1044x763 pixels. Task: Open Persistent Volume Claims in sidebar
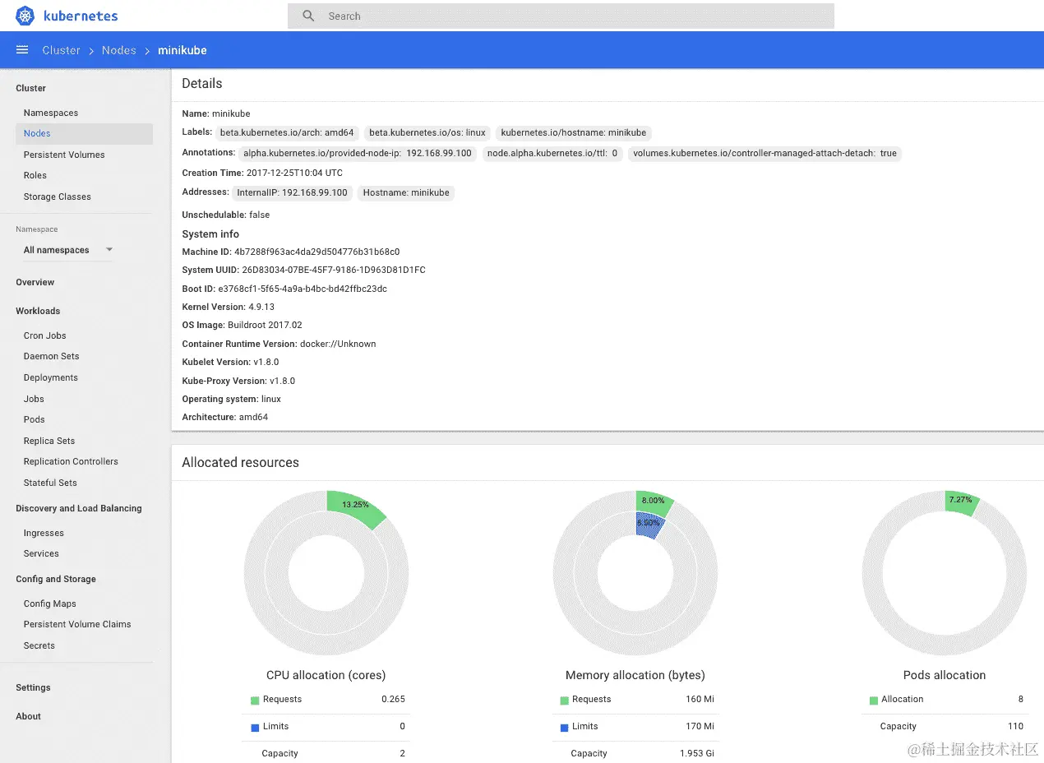point(77,624)
